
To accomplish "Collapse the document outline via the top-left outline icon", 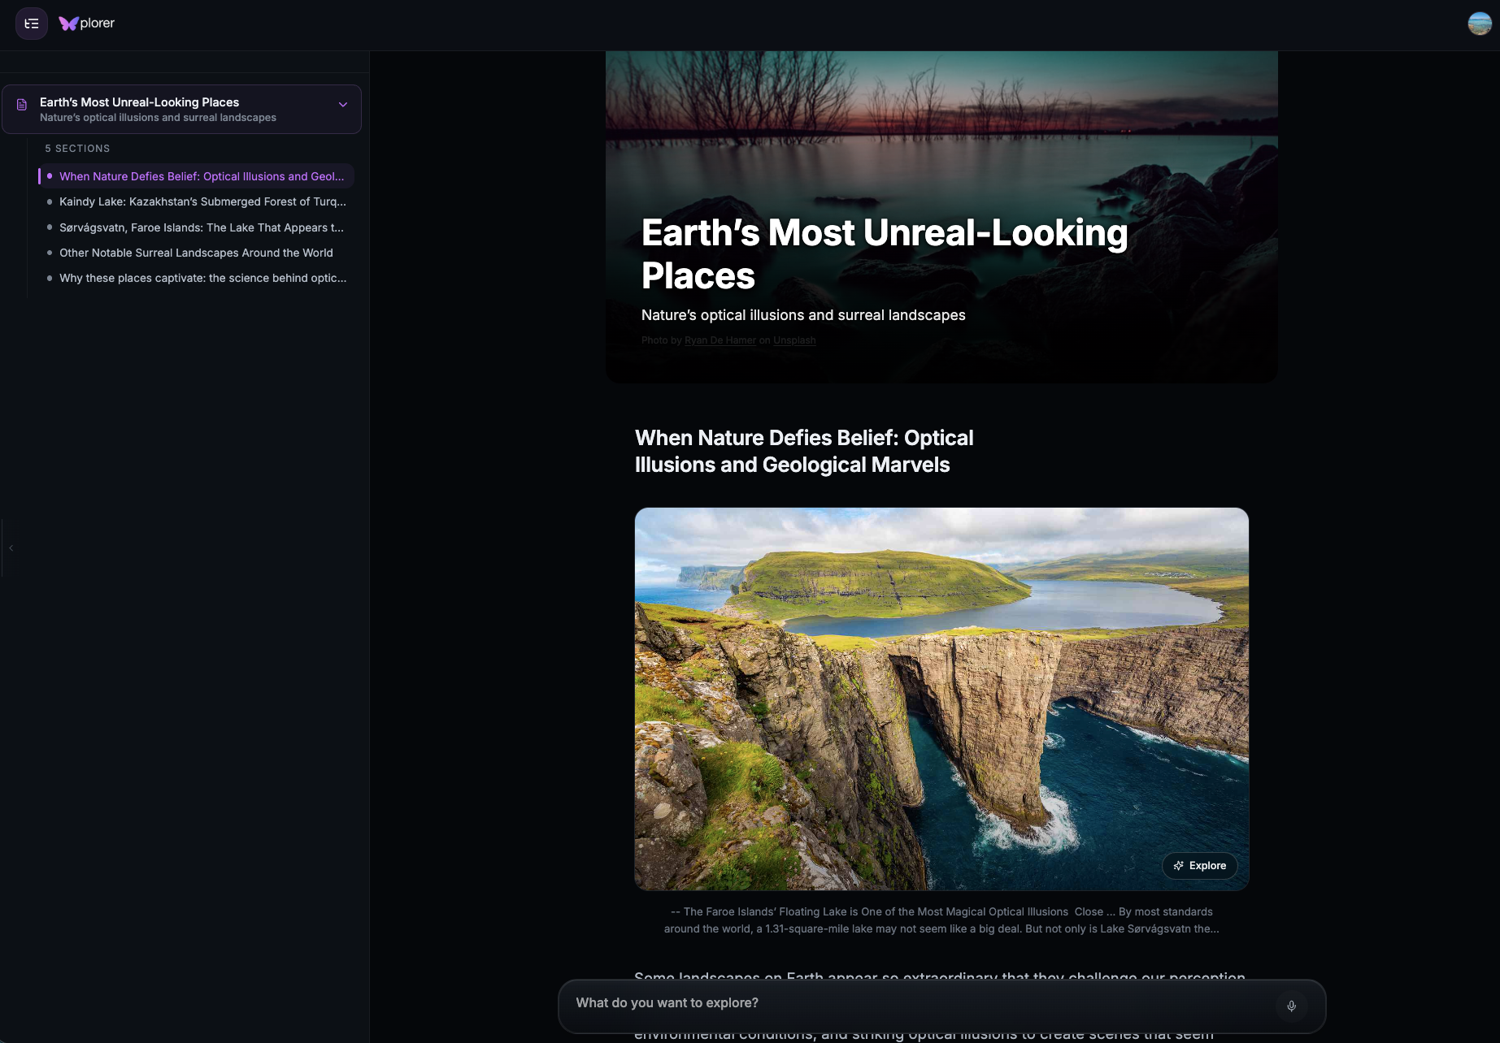I will tap(31, 24).
